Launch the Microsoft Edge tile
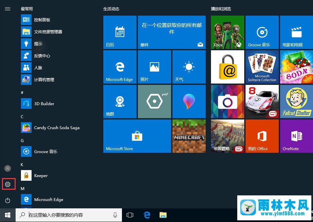This screenshot has width=313, height=222. tap(120, 67)
